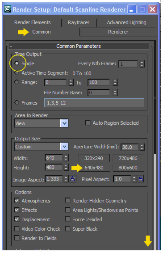Lock the Pixel Aspect ratio

click(141, 179)
